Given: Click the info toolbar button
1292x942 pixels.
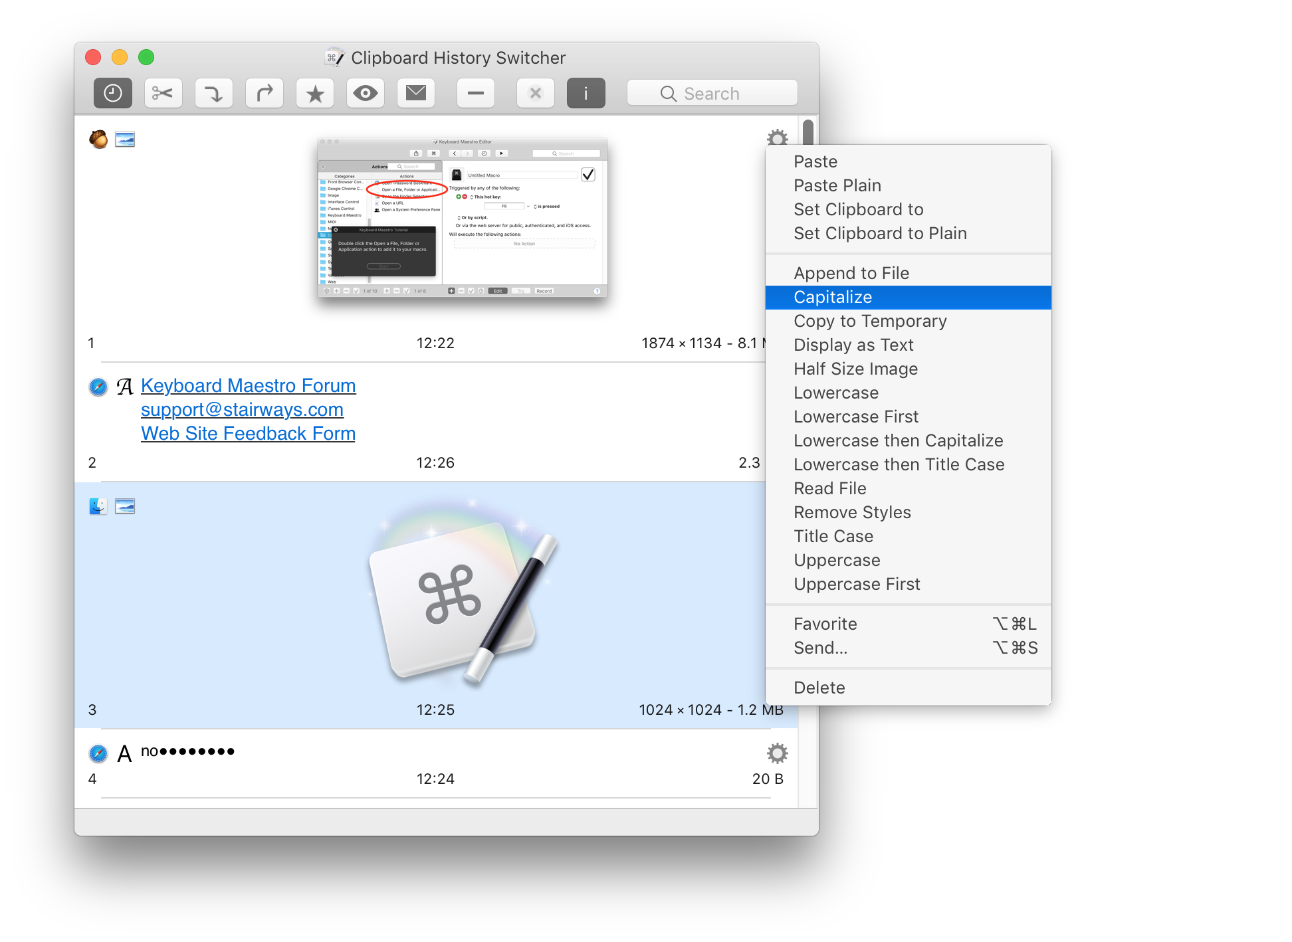Looking at the screenshot, I should click(586, 93).
